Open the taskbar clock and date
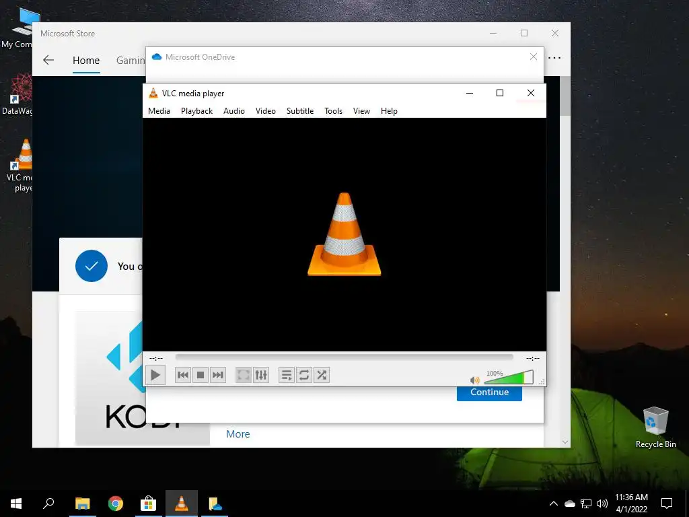Image resolution: width=689 pixels, height=517 pixels. tap(631, 504)
